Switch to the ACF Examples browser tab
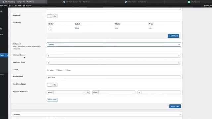This screenshot has width=212, height=119. (x=135, y=2)
